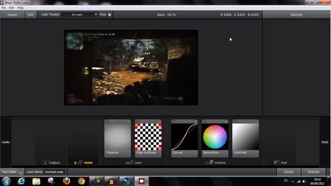
Task: Toggle the Contrast tool power icon
Action: pos(257,122)
